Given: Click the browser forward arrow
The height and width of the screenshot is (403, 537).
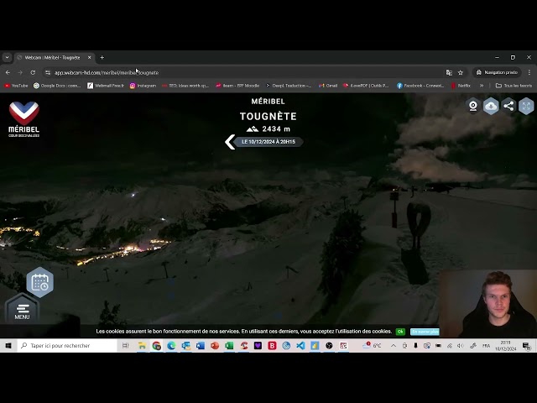Looking at the screenshot, I should point(20,73).
